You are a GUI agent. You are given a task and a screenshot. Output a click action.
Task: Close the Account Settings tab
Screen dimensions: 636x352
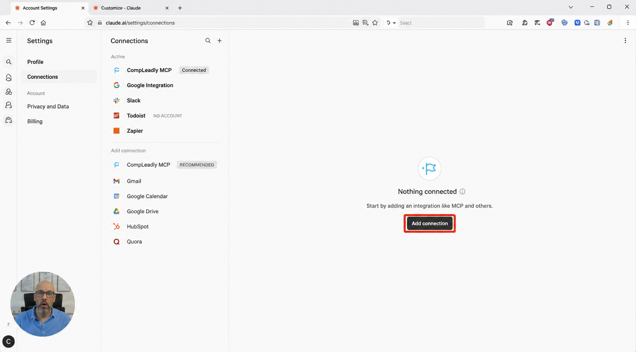coord(83,8)
